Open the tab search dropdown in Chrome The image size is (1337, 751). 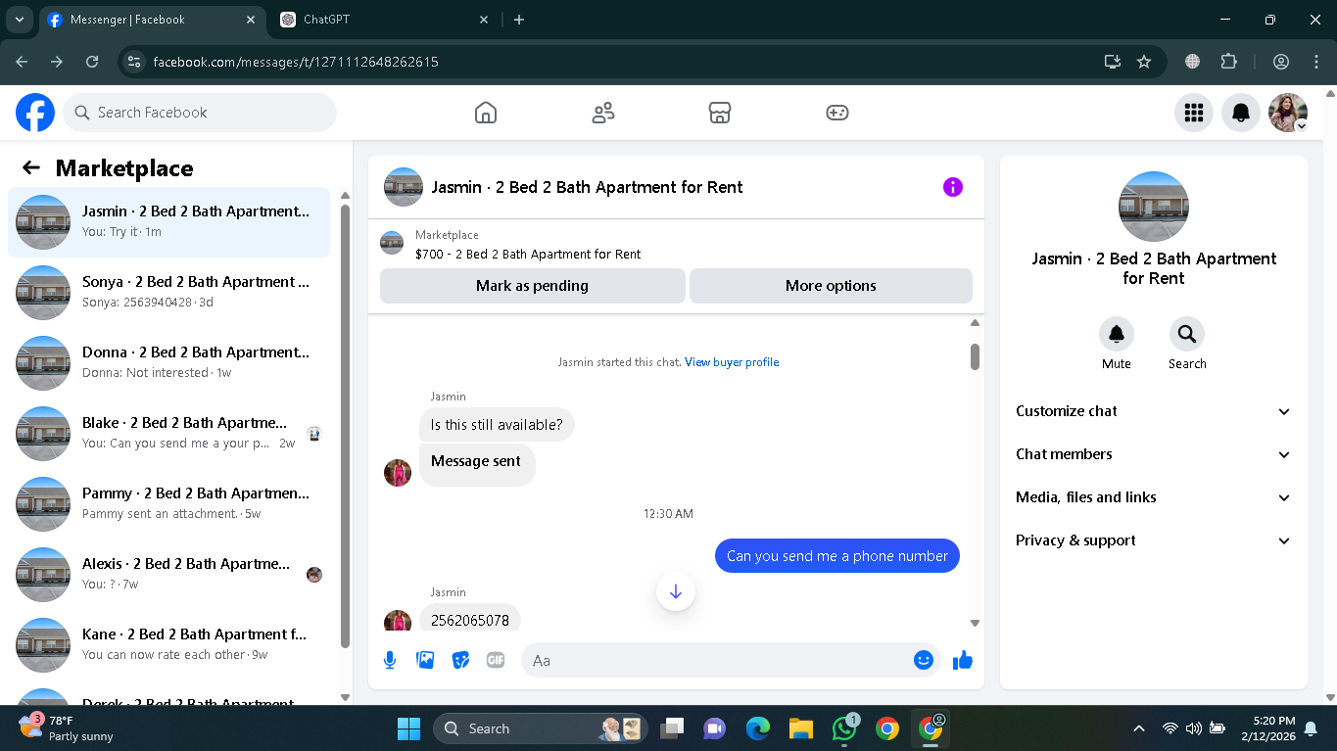[x=19, y=20]
